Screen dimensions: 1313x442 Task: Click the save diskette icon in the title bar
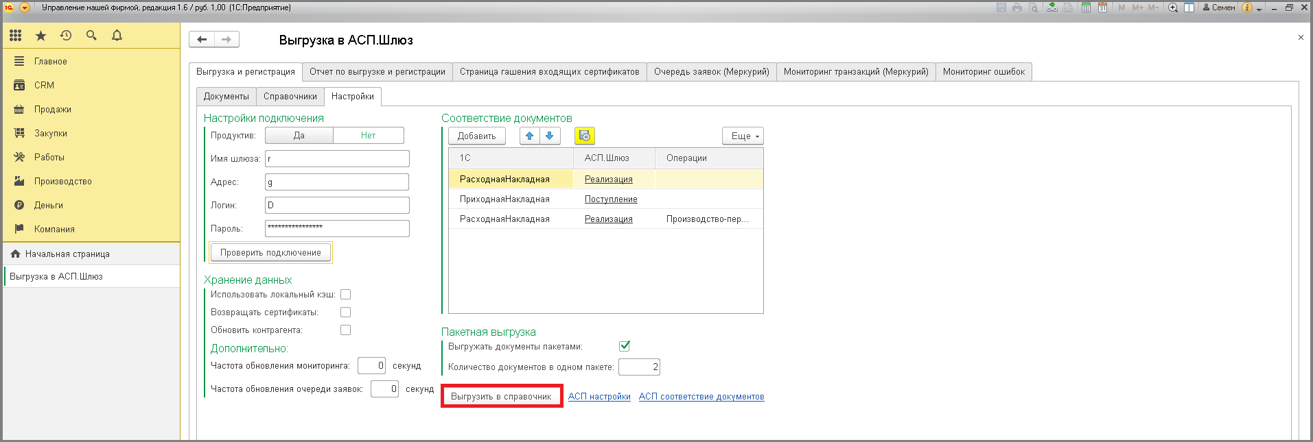point(1001,8)
